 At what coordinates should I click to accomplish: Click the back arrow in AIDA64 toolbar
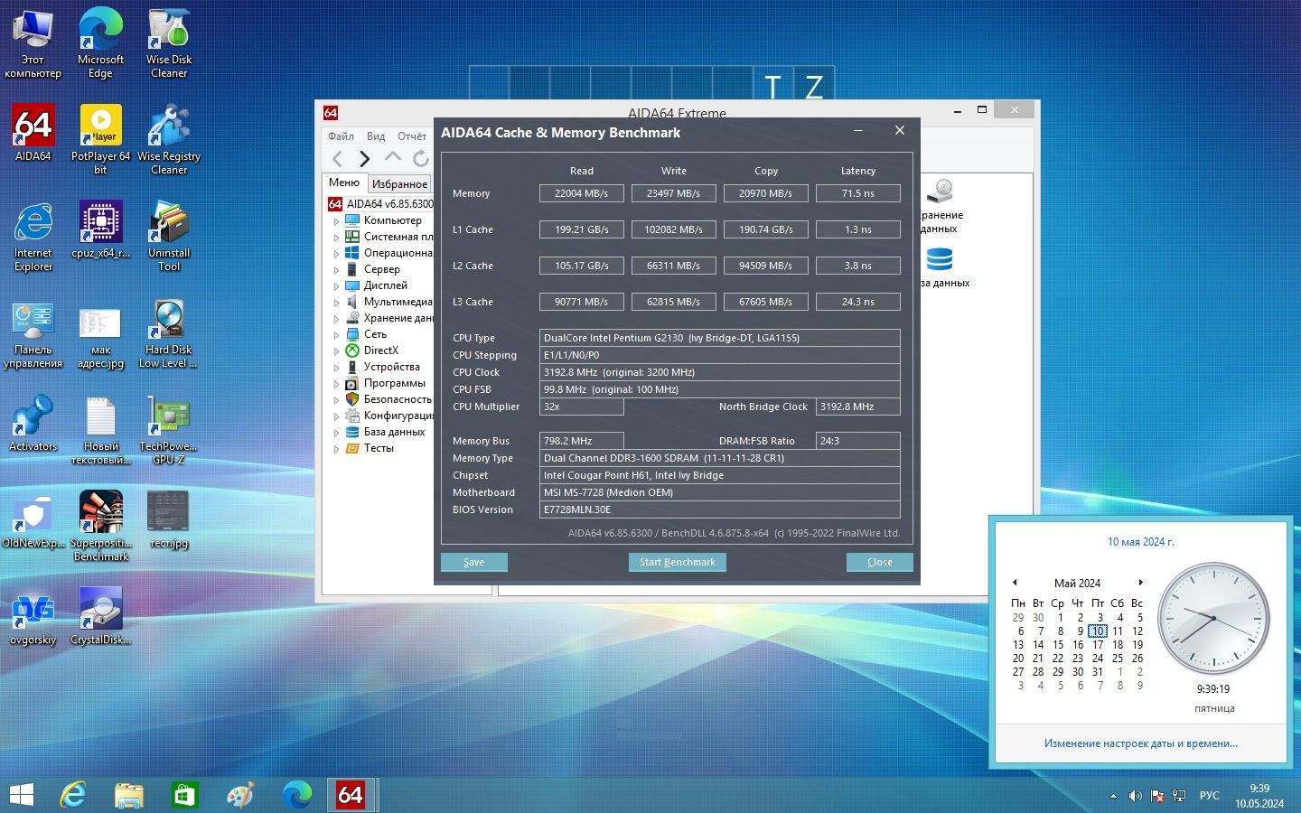(x=337, y=159)
